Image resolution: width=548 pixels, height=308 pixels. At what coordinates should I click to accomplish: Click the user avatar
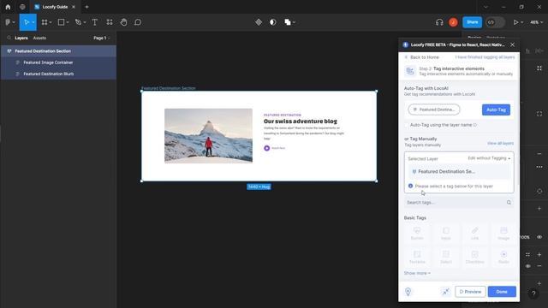pos(453,22)
